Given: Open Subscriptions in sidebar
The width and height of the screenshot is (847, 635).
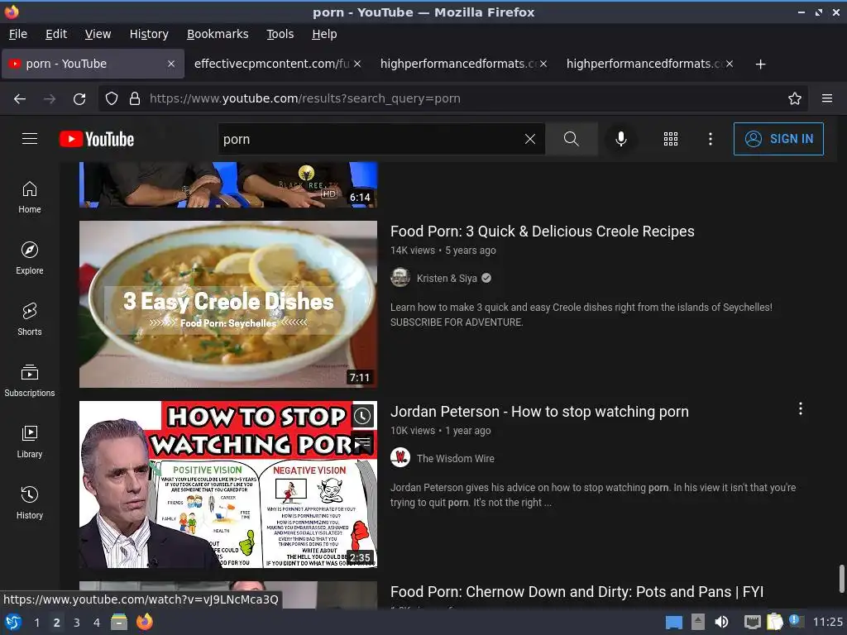Looking at the screenshot, I should pos(30,380).
